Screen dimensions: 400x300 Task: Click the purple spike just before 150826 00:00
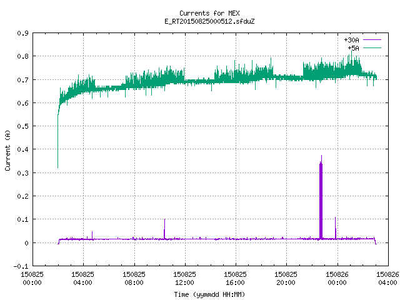pyautogui.click(x=336, y=228)
